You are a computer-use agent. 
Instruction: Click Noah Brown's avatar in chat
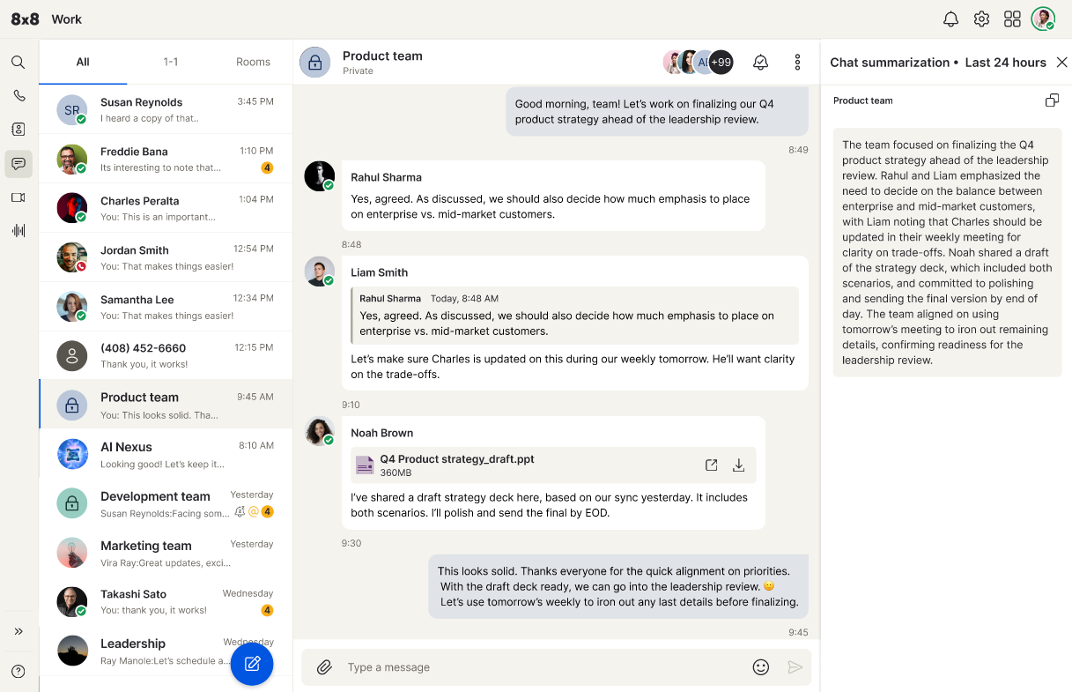click(x=319, y=431)
